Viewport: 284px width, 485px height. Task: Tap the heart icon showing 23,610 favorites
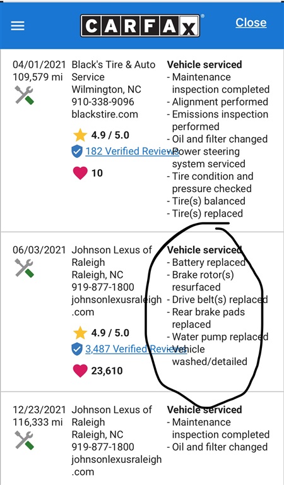click(x=80, y=371)
